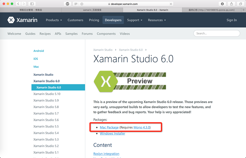This screenshot has height=158, width=246.
Task: Open Xamarin Studio 5.7 release notes
Action: click(46, 113)
